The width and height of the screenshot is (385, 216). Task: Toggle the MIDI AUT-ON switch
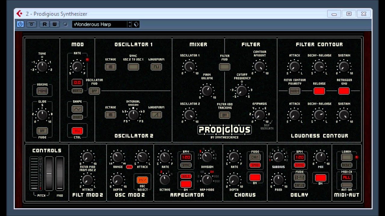346,185
